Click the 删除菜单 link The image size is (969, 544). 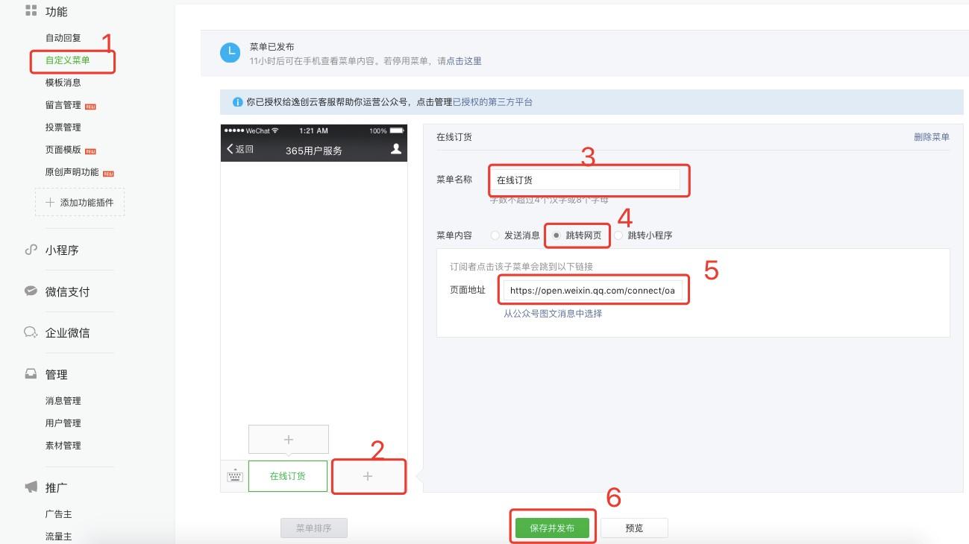[x=931, y=137]
